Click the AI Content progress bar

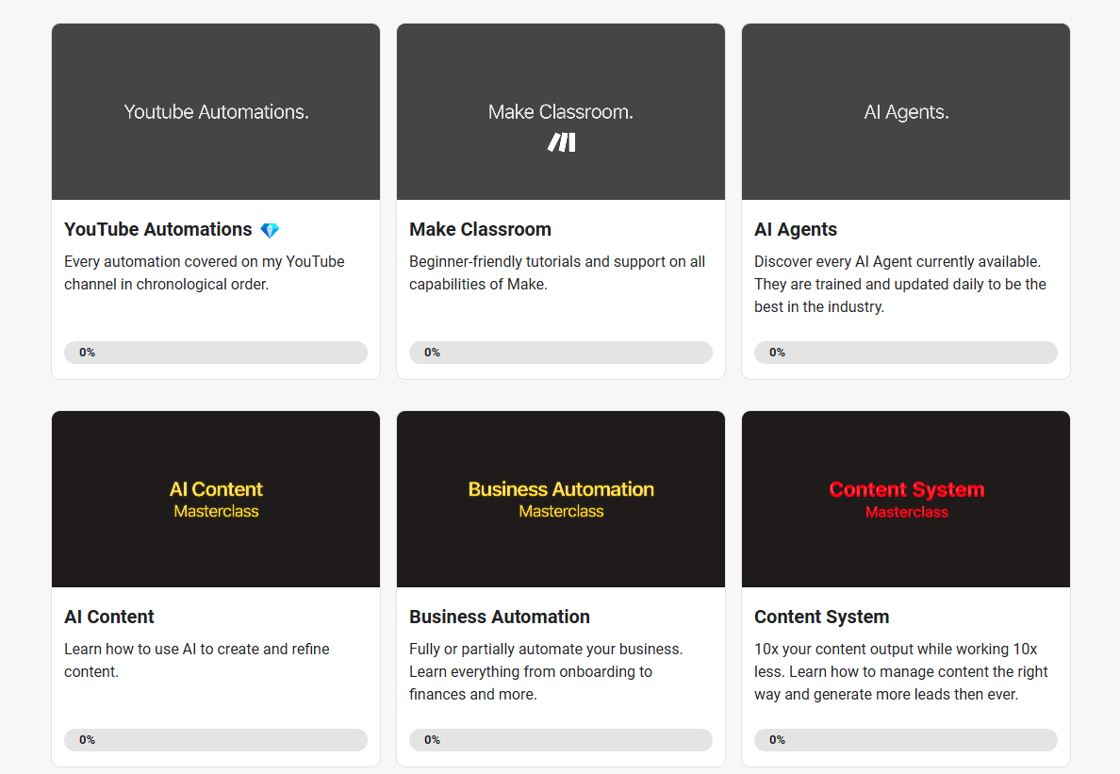[216, 740]
